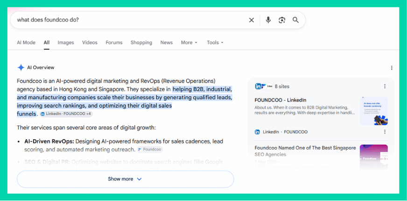Click the AI-Driven RevOps bullet heading
407x201 pixels.
click(49, 141)
